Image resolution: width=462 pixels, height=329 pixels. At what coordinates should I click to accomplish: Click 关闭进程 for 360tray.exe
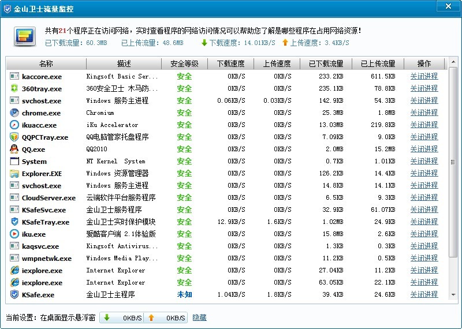(424, 88)
